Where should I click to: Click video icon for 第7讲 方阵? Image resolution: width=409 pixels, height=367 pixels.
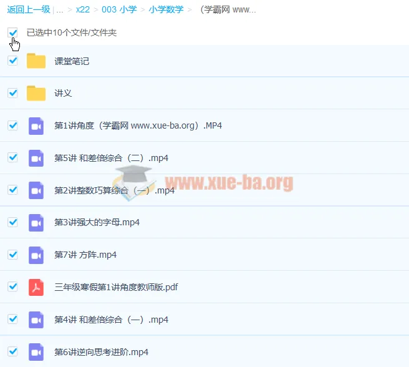click(36, 255)
